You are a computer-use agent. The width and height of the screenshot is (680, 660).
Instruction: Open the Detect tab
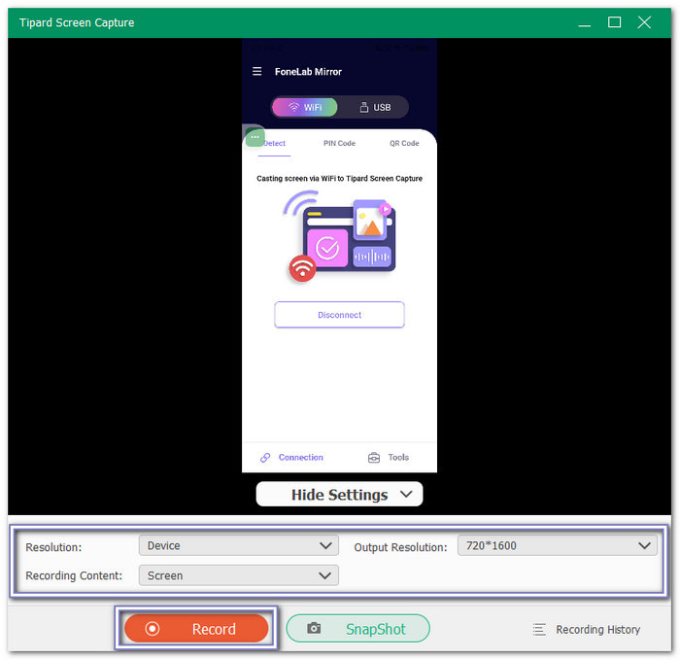pyautogui.click(x=274, y=143)
